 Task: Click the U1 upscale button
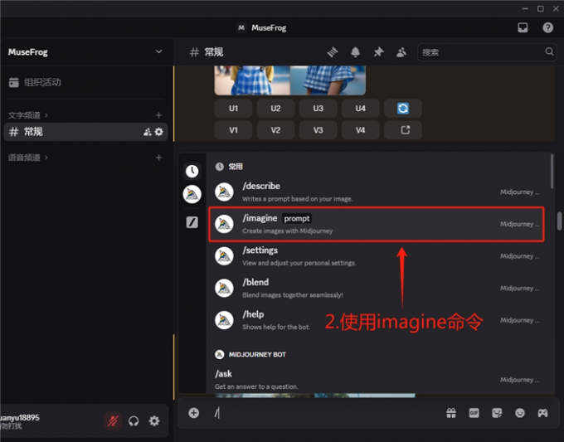coord(233,109)
